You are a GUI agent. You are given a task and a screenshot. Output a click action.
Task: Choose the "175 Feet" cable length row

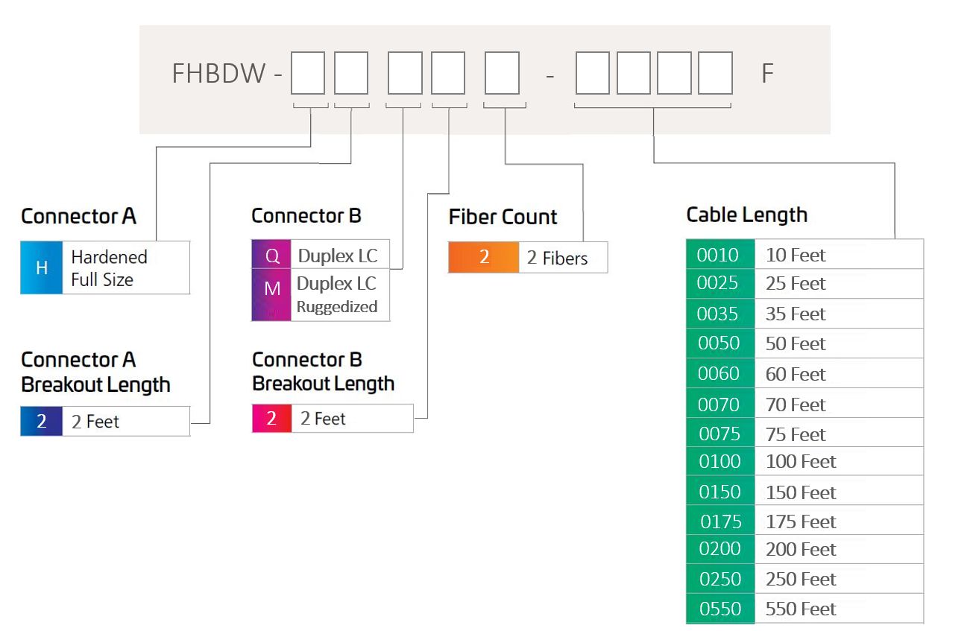(801, 521)
